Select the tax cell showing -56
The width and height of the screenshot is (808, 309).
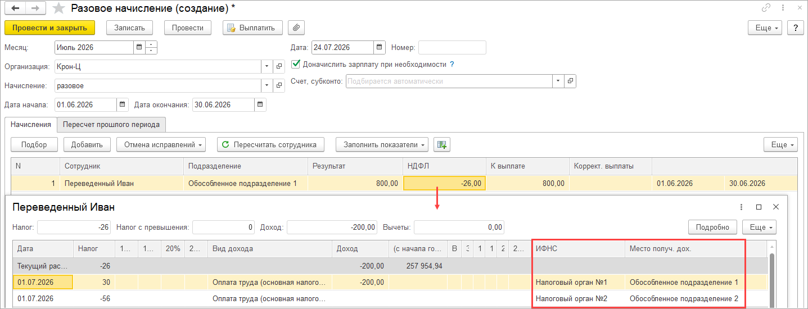click(93, 298)
